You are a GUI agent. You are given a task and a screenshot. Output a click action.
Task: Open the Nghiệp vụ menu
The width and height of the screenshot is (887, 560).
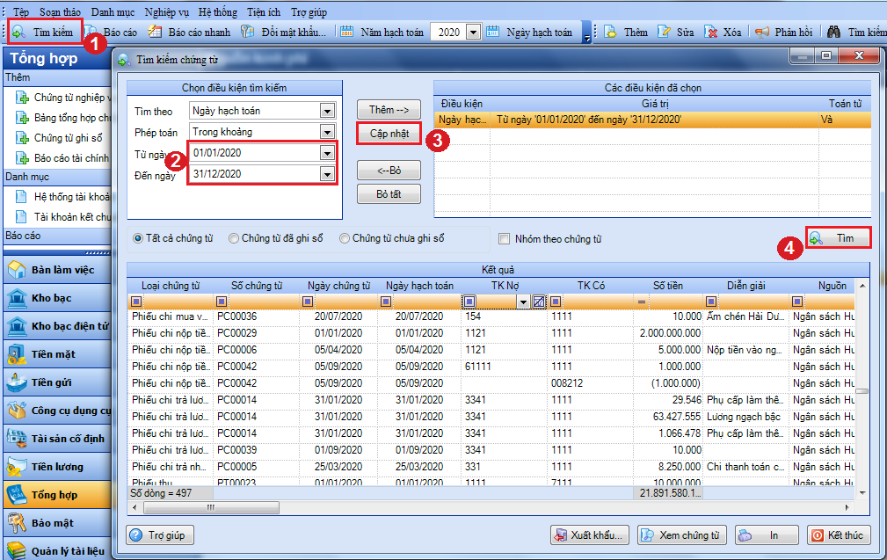(x=166, y=12)
